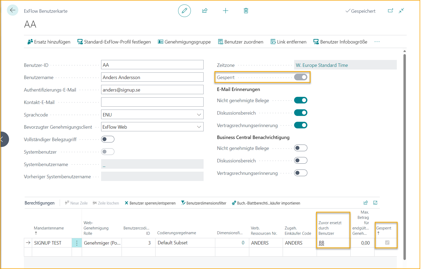Open card in new window icon

[390, 11]
